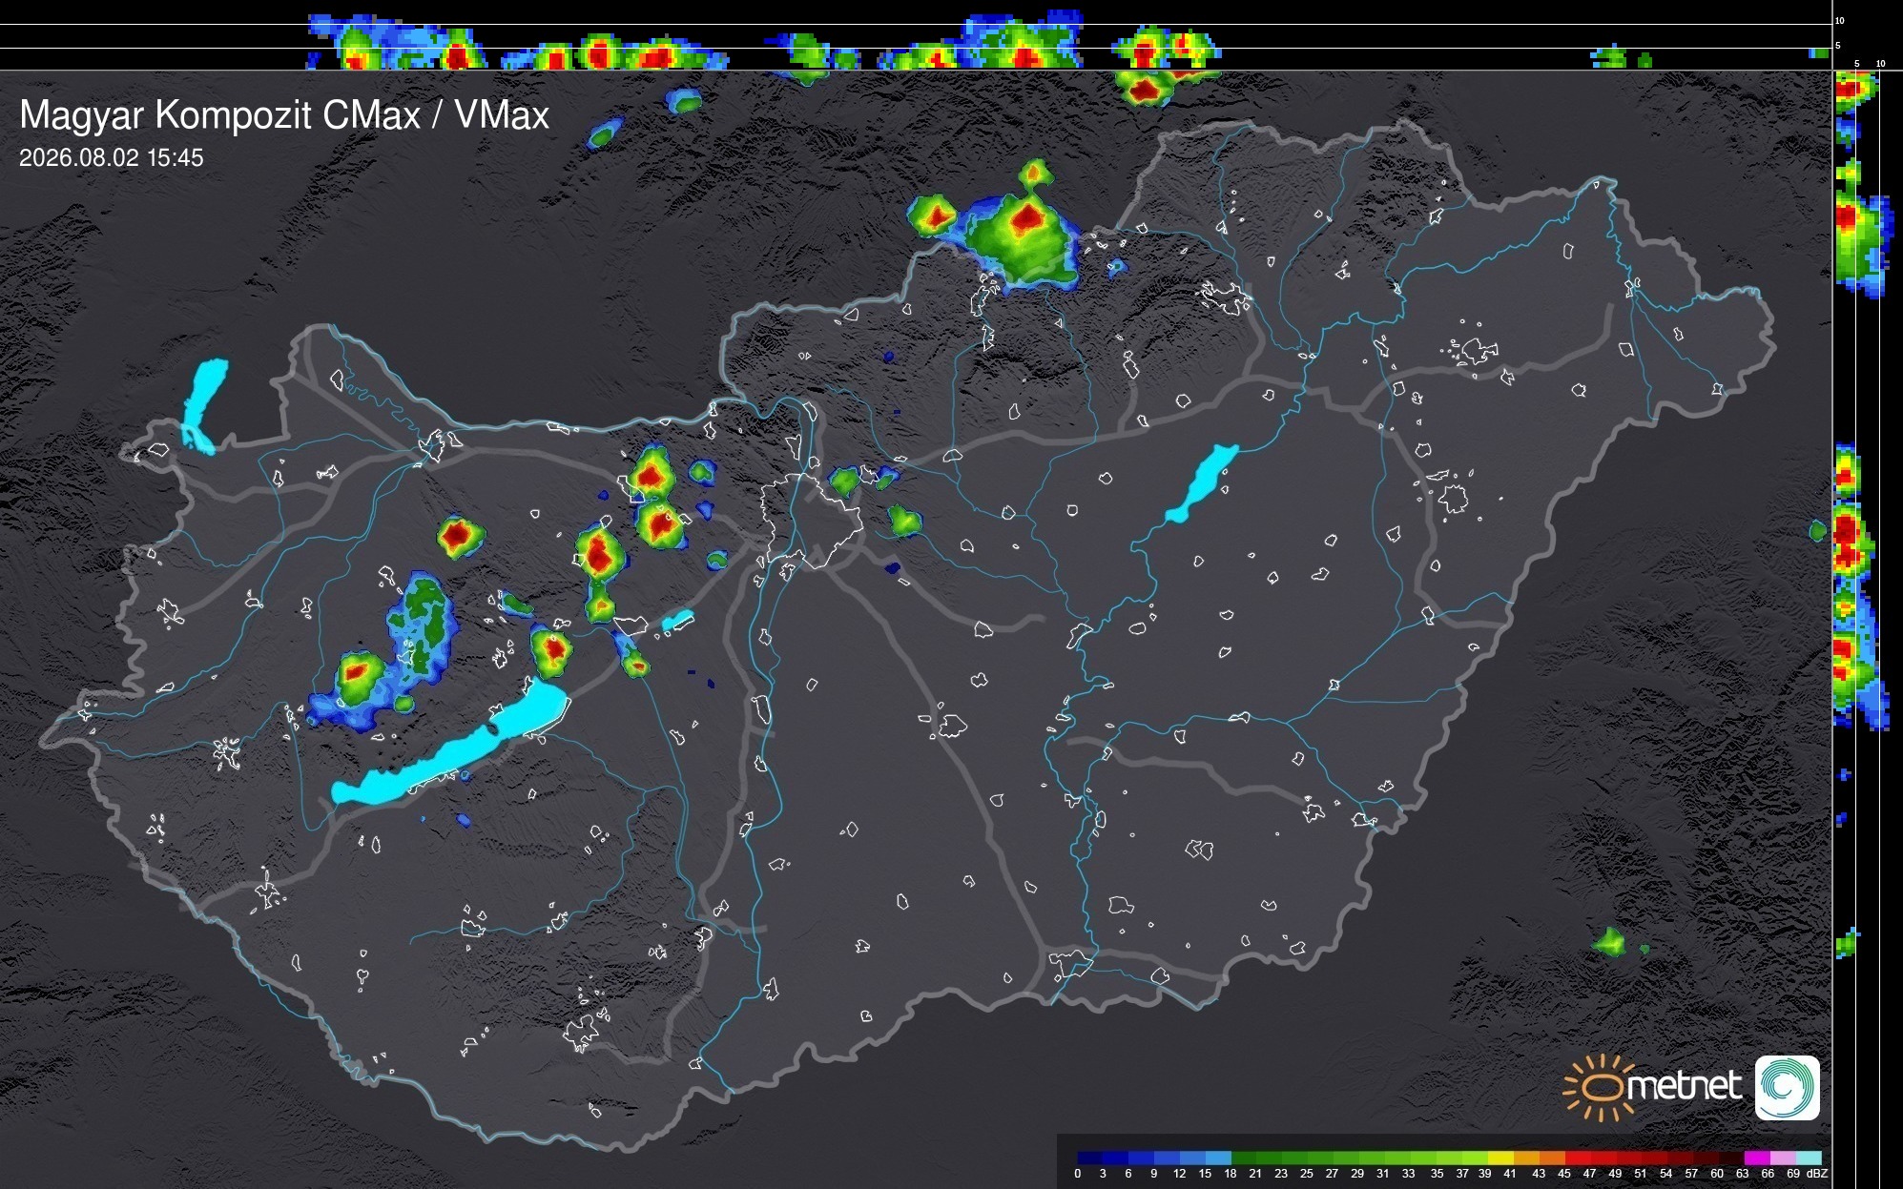Click the teal swirl logo beside metnet

[x=1788, y=1087]
